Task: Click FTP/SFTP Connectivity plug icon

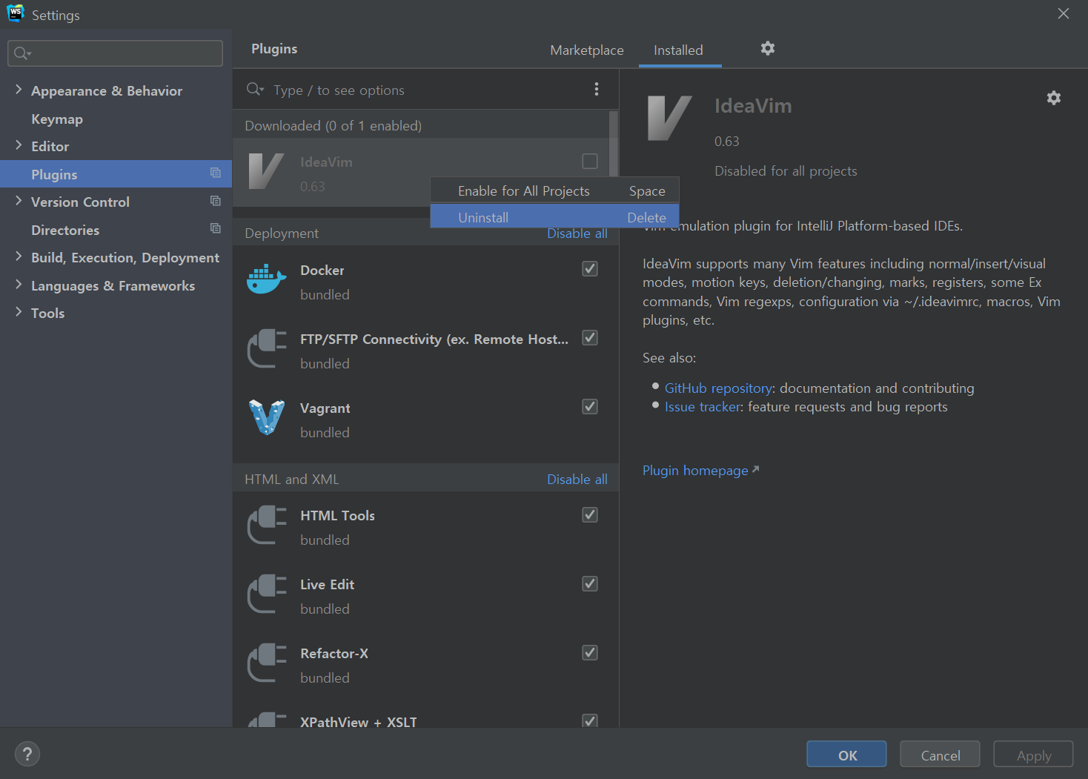Action: (x=267, y=348)
